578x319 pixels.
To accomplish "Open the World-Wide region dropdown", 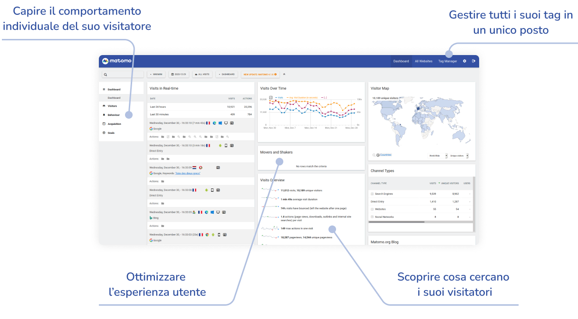I will [x=438, y=156].
